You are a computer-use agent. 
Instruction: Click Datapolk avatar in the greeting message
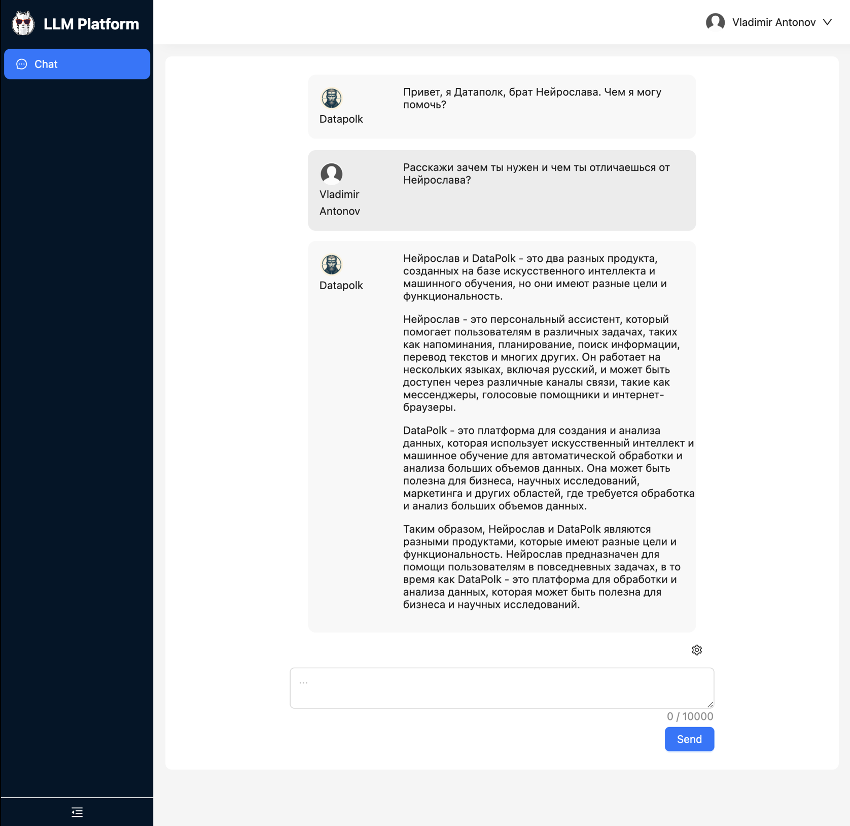click(332, 98)
